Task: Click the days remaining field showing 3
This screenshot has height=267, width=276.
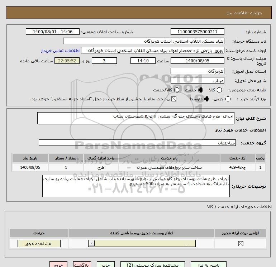Action: pyautogui.click(x=104, y=61)
